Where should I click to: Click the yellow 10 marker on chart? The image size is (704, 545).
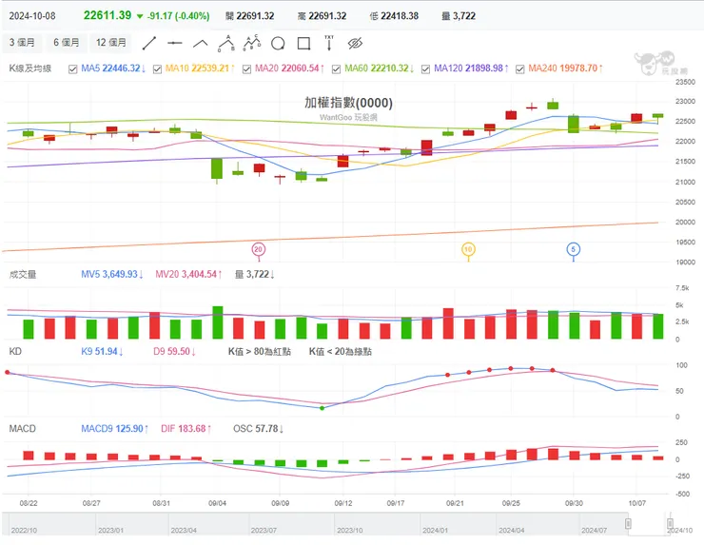coord(468,249)
